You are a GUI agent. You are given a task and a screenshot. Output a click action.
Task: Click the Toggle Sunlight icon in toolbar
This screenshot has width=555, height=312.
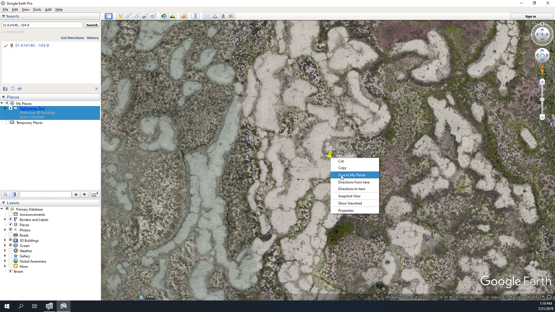(172, 16)
